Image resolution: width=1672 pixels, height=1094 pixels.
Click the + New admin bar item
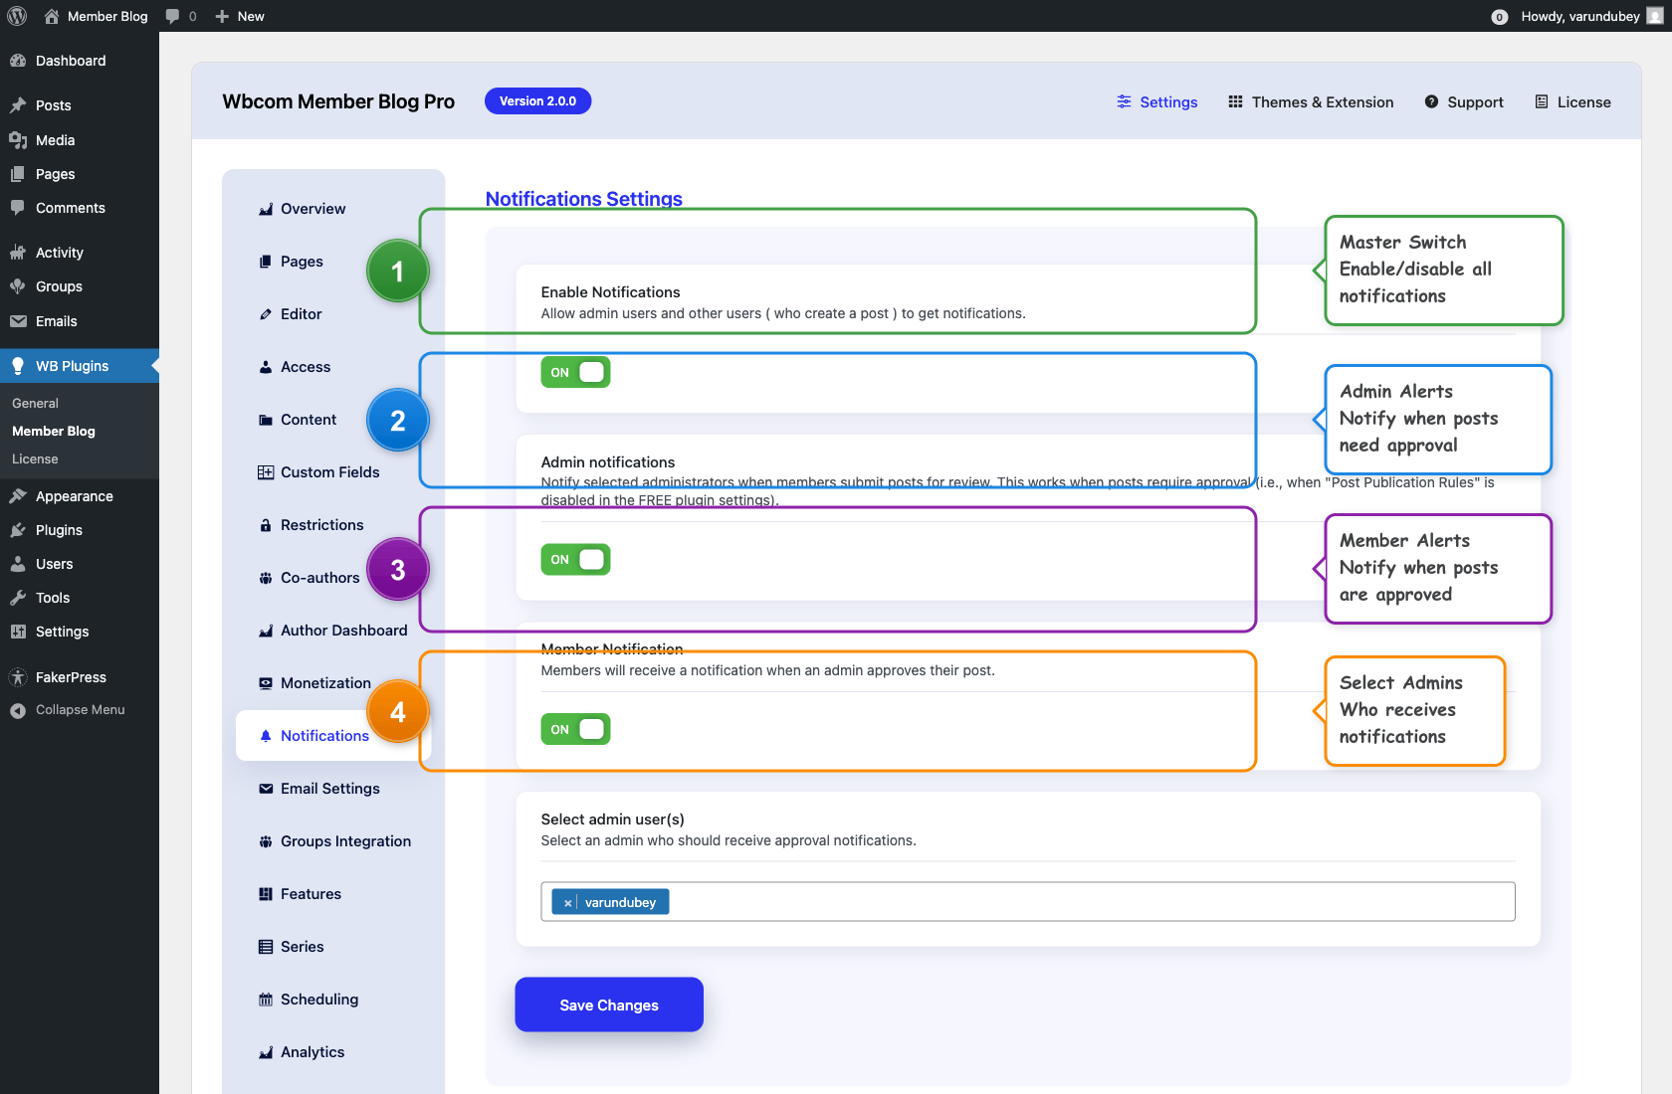(x=240, y=16)
